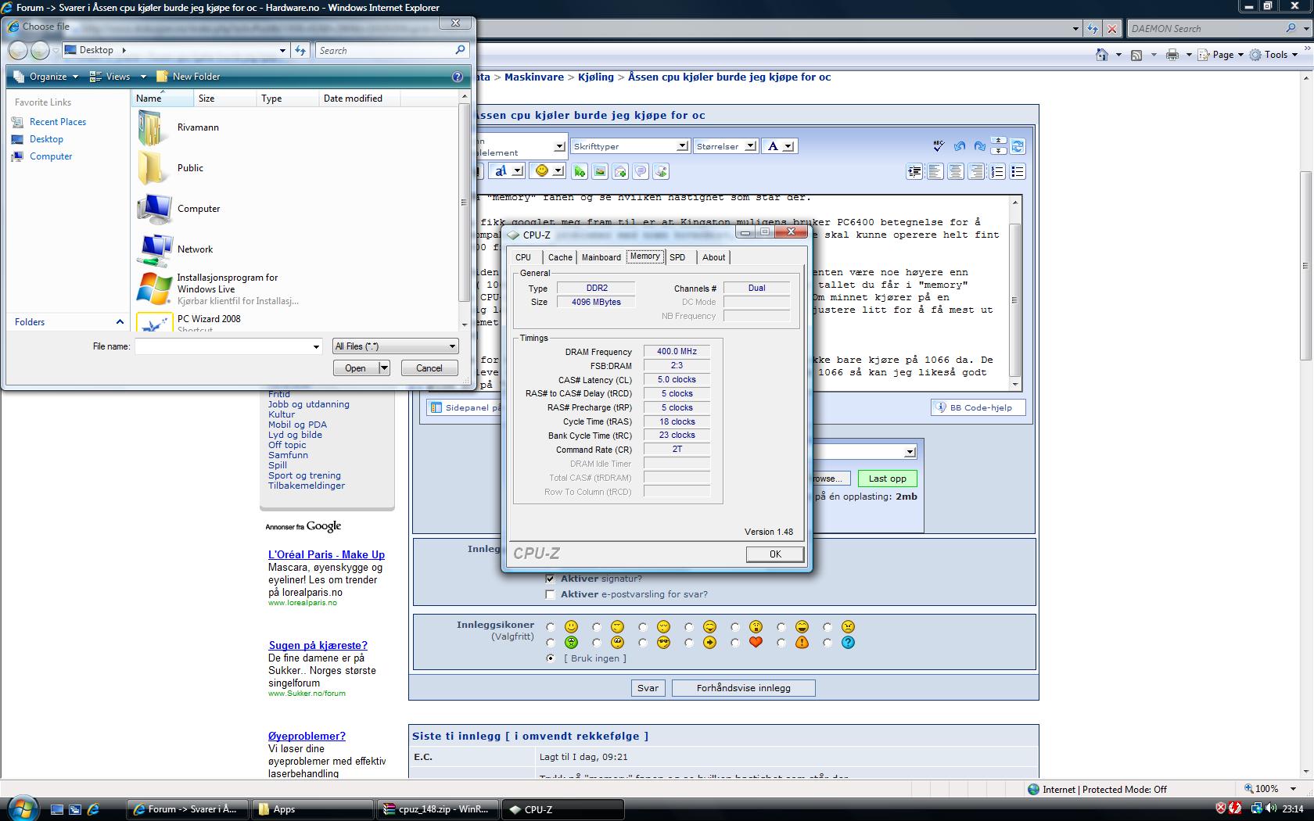
Task: Click the file dialog vertical scrollbar
Action: 464,210
